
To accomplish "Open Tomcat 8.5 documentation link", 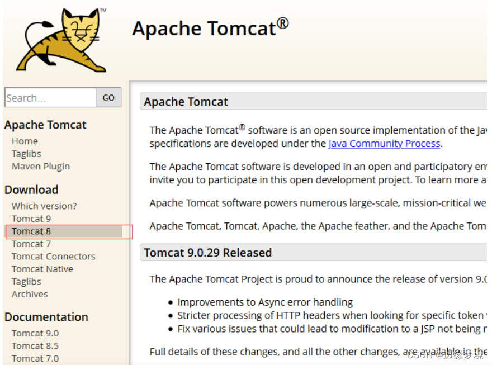I will click(35, 346).
